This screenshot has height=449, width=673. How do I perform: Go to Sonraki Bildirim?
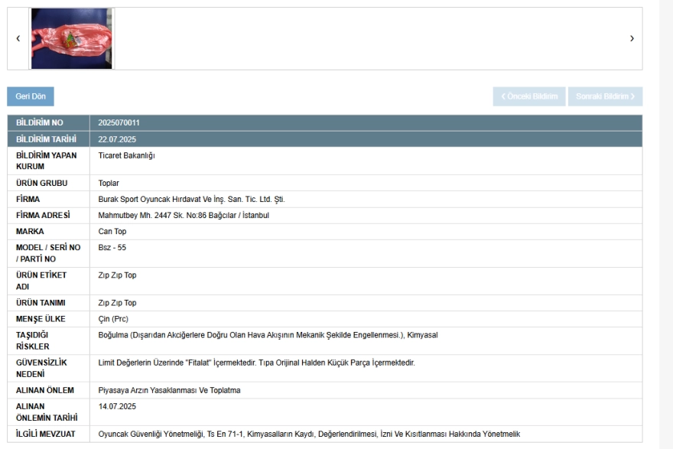pyautogui.click(x=605, y=96)
